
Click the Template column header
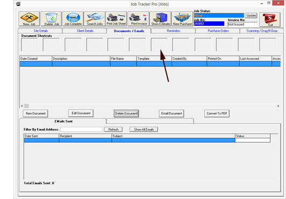(154, 58)
